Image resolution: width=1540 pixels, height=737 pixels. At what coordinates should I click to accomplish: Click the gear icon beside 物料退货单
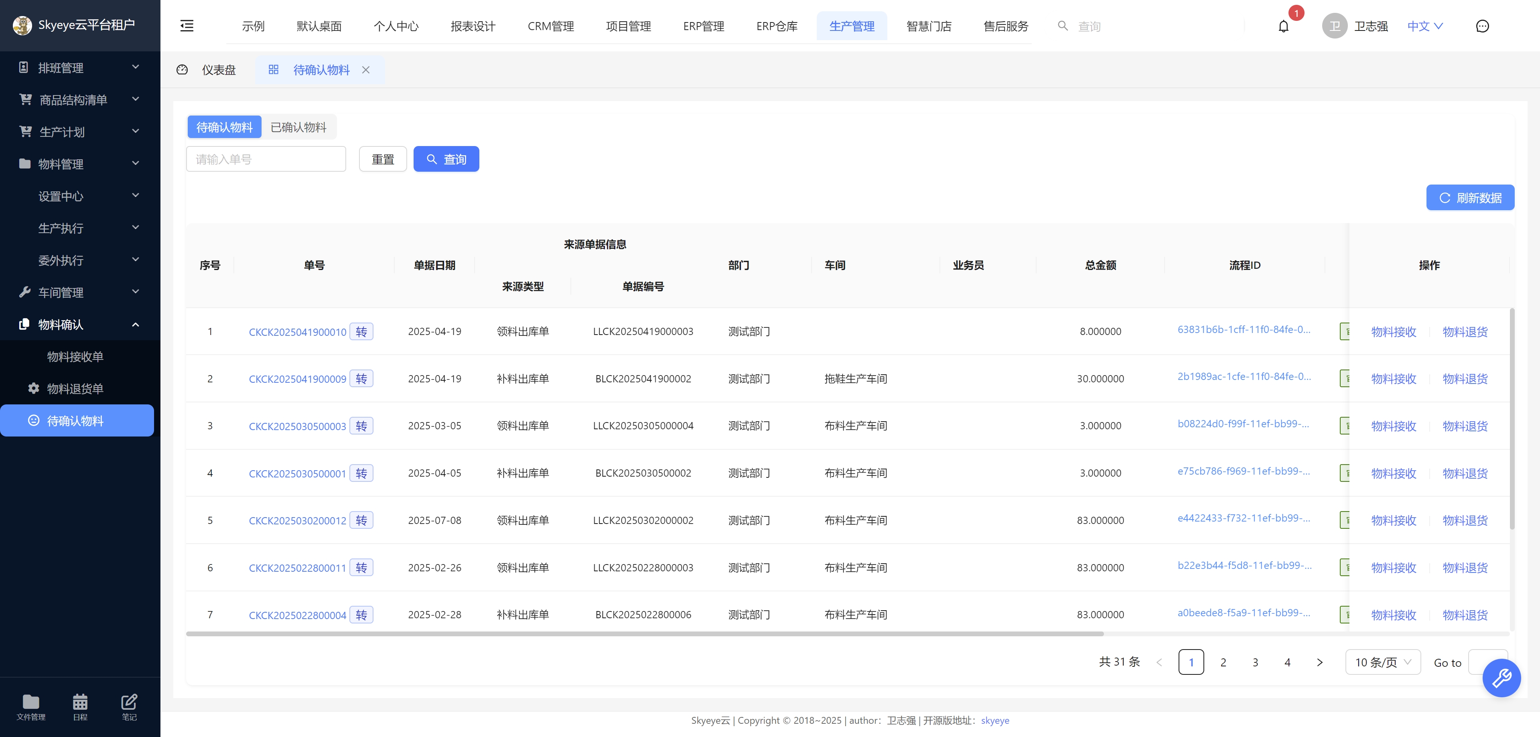click(33, 388)
